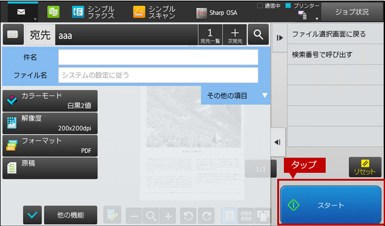Click the image edit pencil icon
Viewport: 385px width, 226px height.
tap(112, 215)
